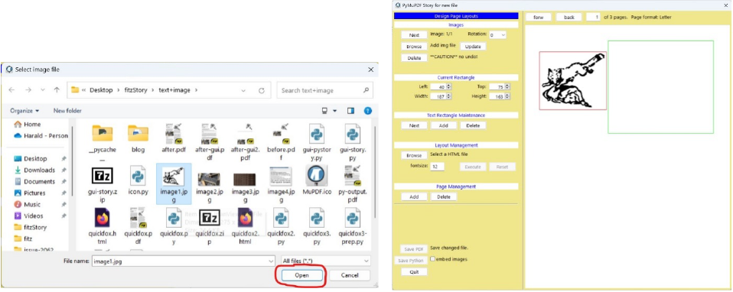
Task: Open the Downloads entry in the sidebar
Action: pyautogui.click(x=39, y=170)
